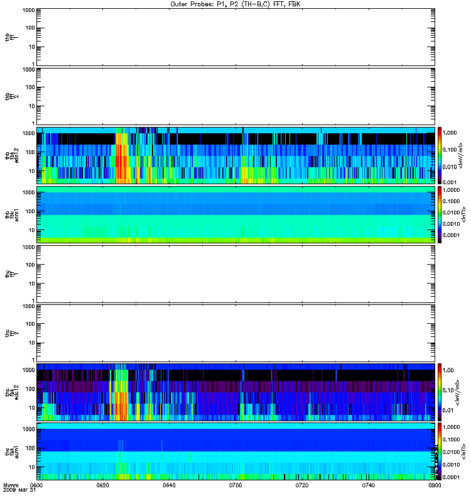Click the '0.01' tick on the thc edc12 color bar

448,410
